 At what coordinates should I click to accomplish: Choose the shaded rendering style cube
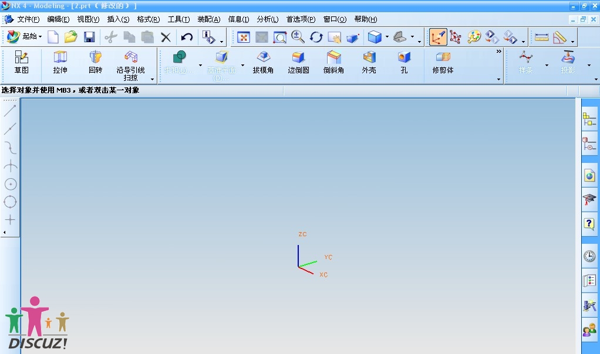coord(375,37)
